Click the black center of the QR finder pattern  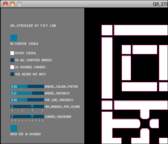(145, 68)
